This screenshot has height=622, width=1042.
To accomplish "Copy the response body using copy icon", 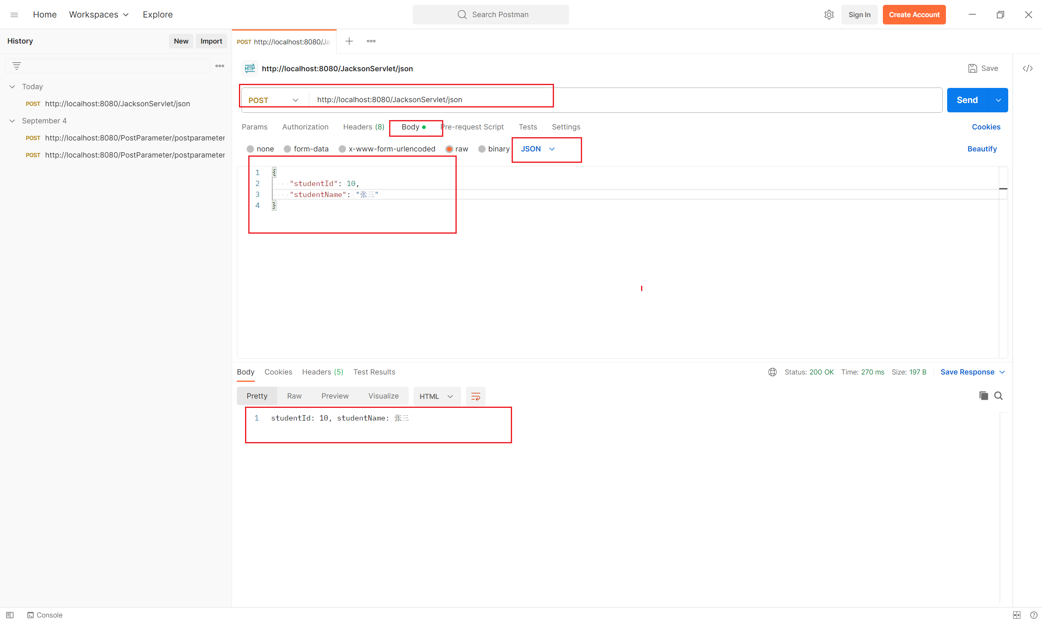I will (x=983, y=396).
